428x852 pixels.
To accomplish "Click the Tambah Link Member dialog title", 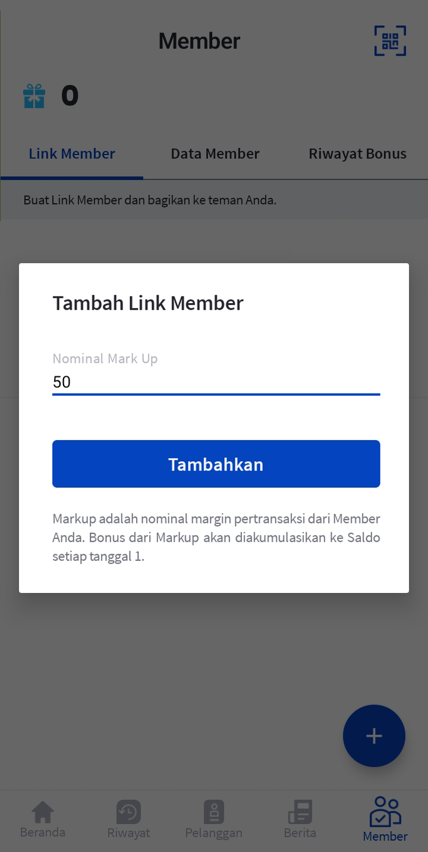I will [x=148, y=303].
